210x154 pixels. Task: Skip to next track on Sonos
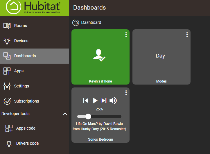pos(104,101)
